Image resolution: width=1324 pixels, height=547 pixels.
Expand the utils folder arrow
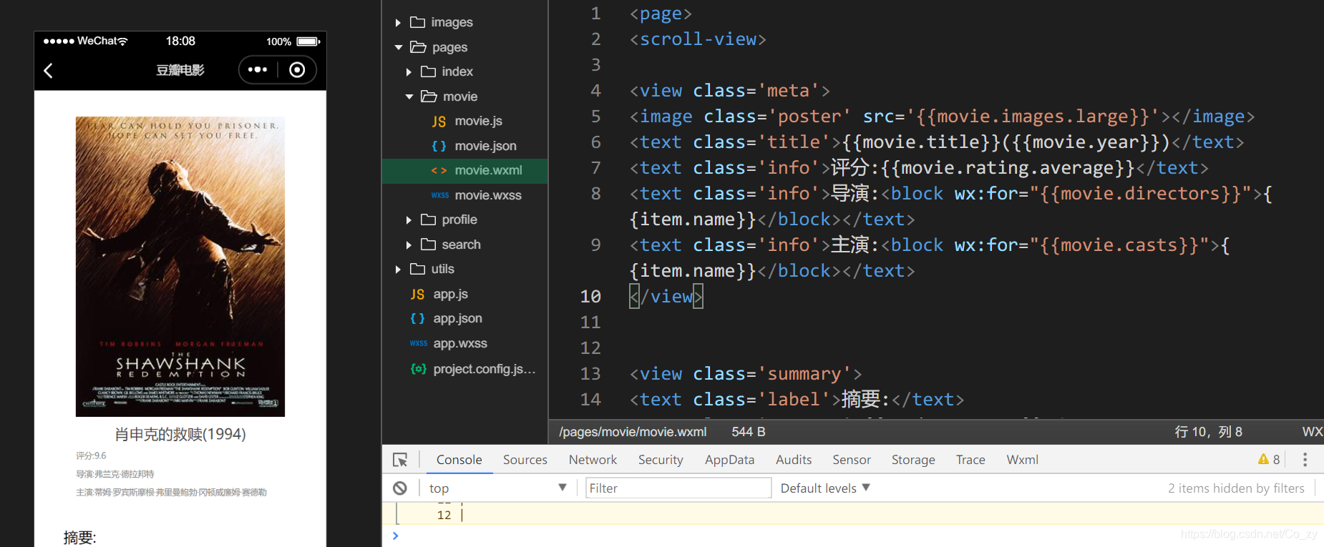pyautogui.click(x=398, y=270)
